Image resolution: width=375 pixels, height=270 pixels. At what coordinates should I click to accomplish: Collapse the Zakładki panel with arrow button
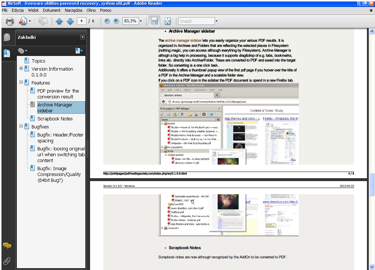coord(82,37)
